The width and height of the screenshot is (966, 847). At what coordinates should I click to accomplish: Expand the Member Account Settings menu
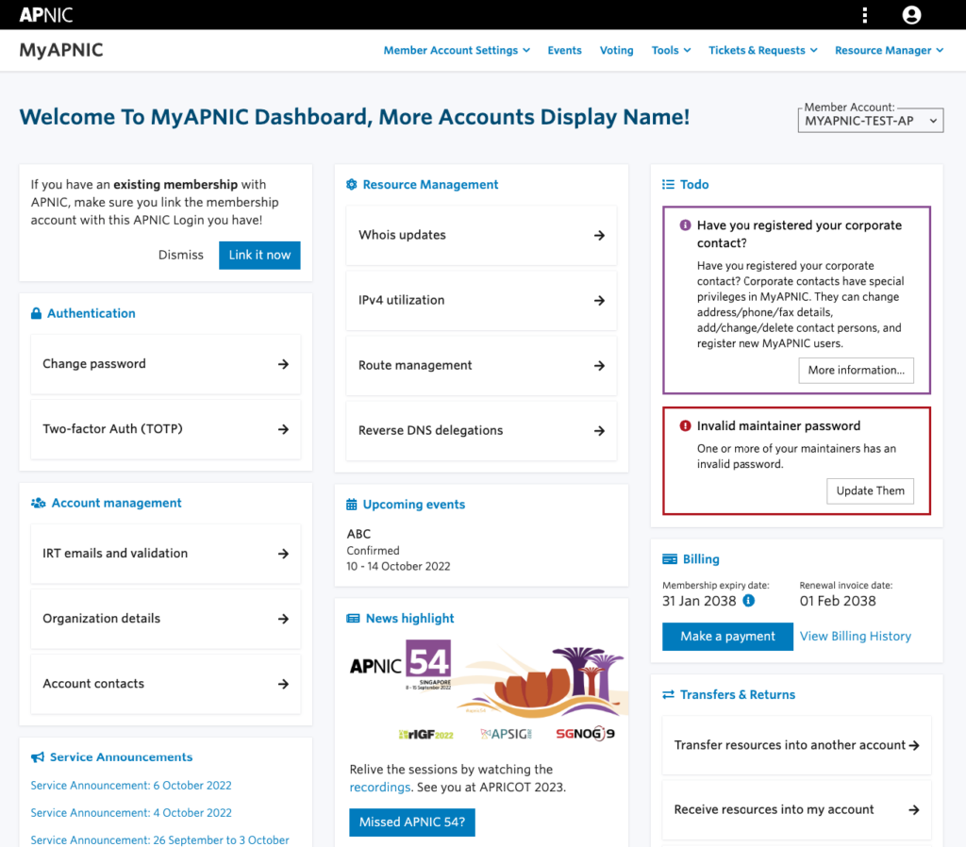pyautogui.click(x=457, y=51)
